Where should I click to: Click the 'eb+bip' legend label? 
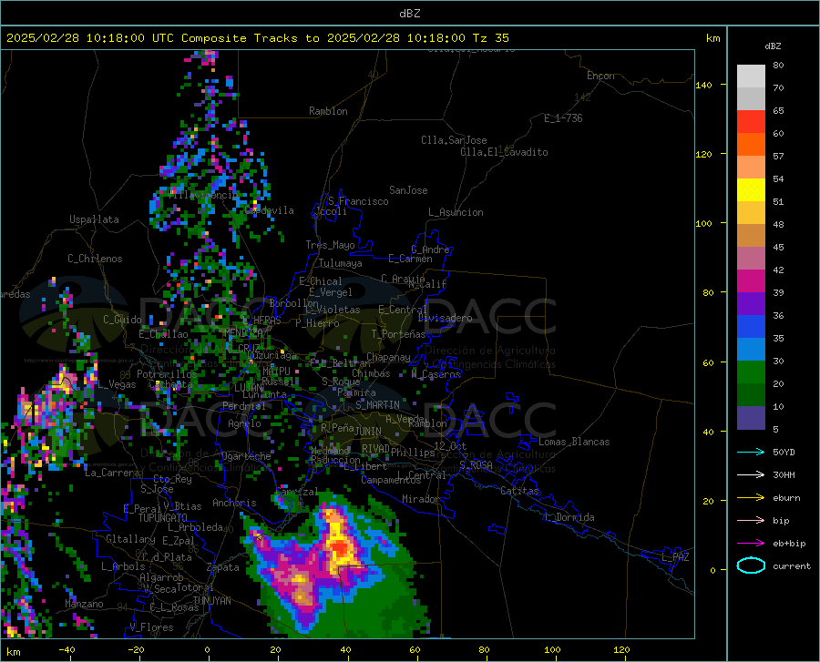789,543
